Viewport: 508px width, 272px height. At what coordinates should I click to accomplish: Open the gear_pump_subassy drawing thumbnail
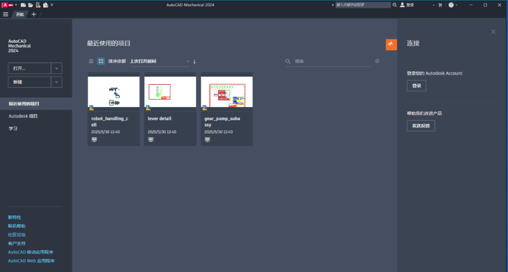click(227, 92)
